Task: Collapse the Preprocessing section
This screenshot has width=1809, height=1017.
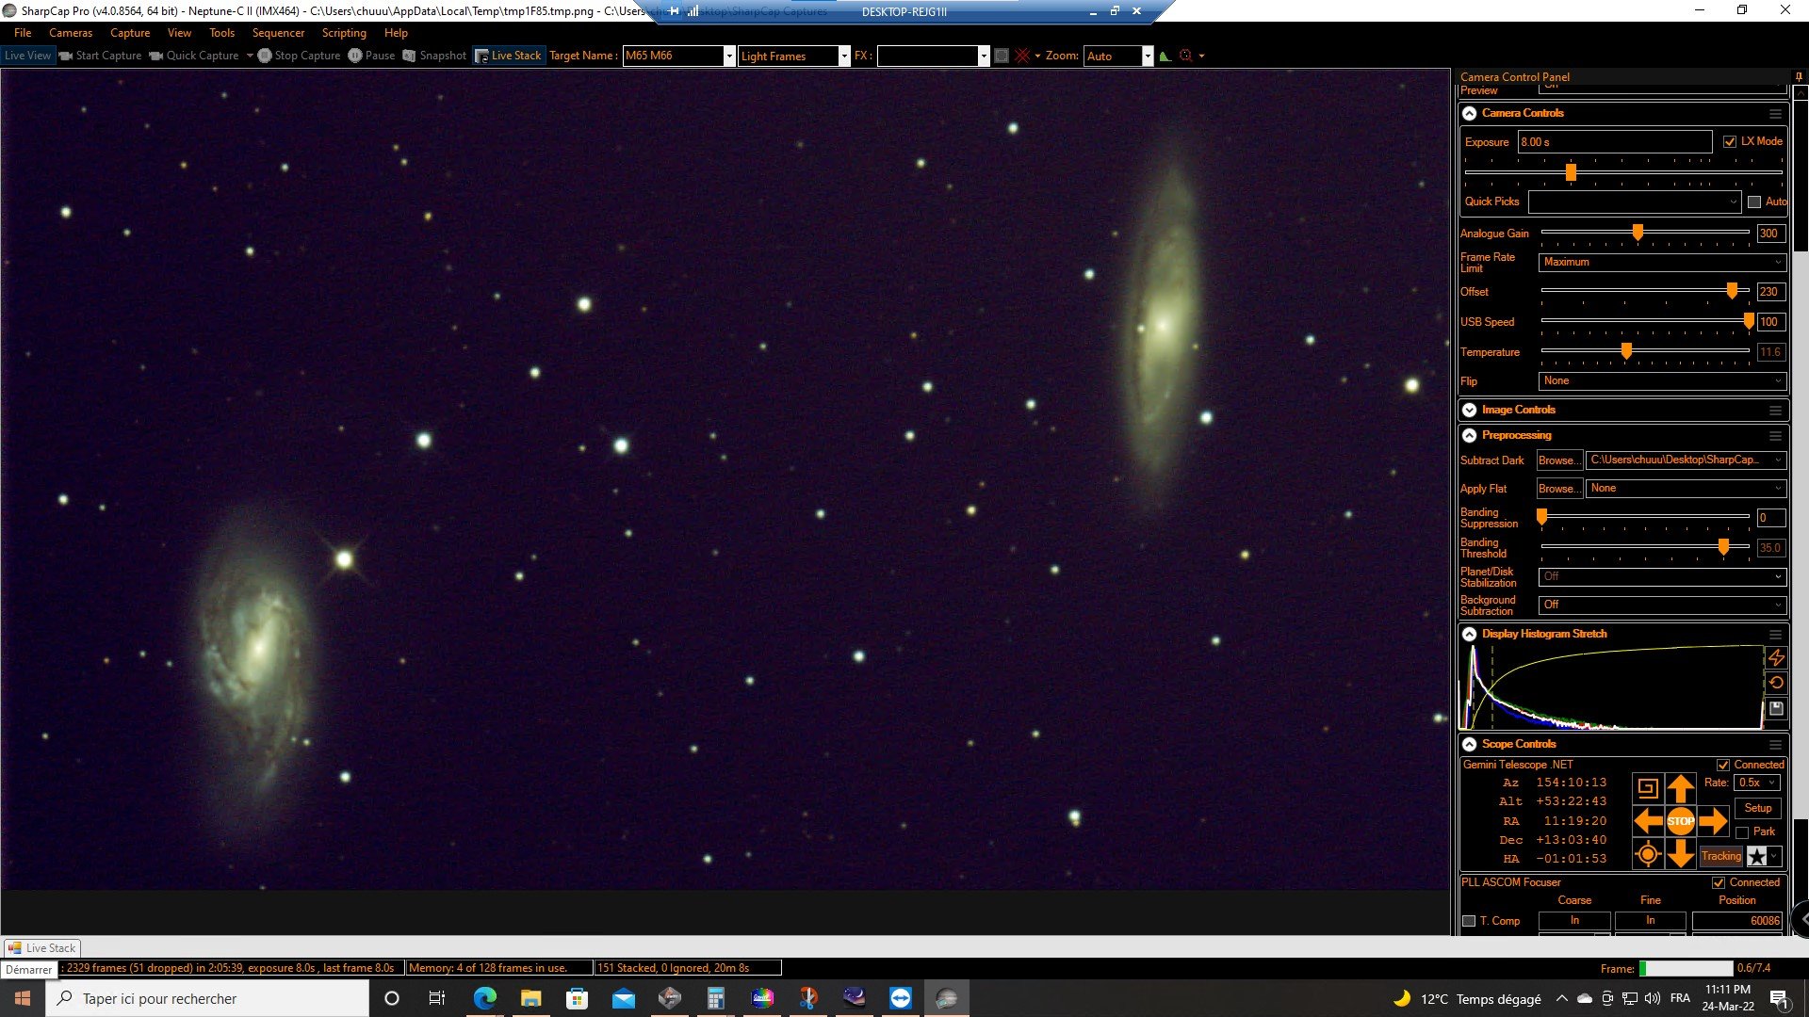Action: [x=1470, y=435]
